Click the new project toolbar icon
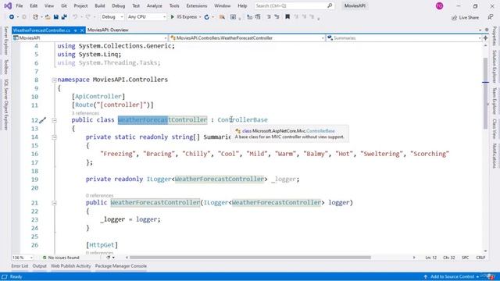This screenshot has width=500, height=281. 35,17
